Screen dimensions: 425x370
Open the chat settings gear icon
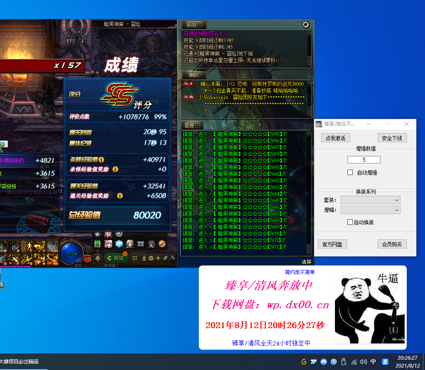coord(306,25)
